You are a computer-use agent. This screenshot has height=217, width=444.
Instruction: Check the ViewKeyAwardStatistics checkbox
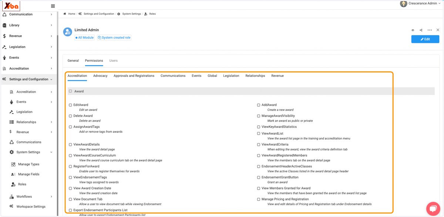click(259, 127)
